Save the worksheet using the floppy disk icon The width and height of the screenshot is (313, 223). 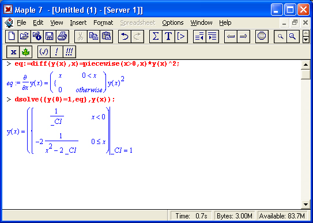(x=50, y=36)
